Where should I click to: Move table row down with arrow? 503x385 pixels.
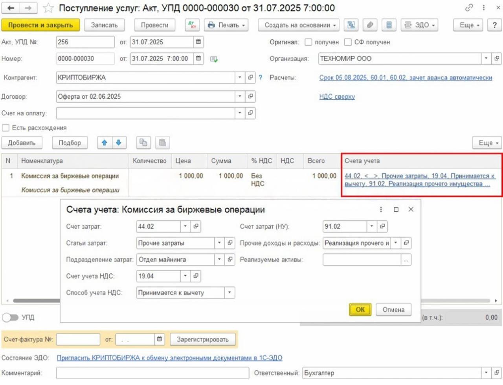click(119, 143)
